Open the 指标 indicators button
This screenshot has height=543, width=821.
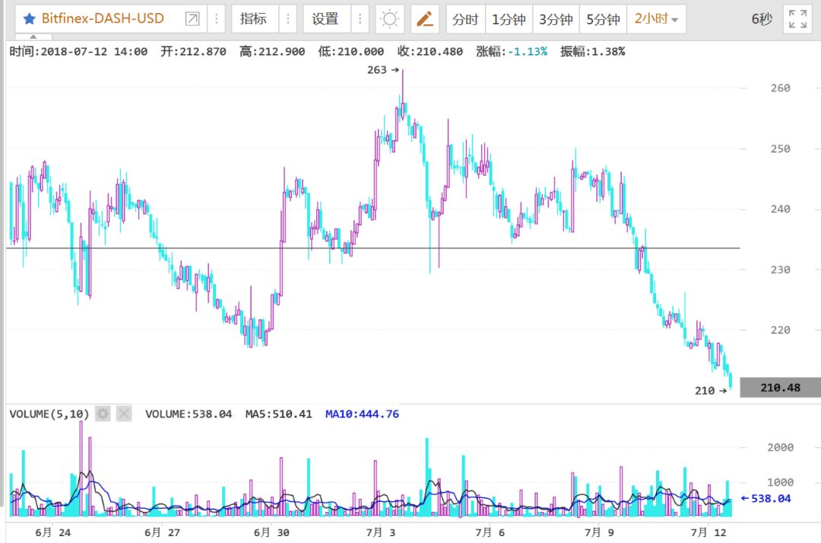pyautogui.click(x=253, y=19)
